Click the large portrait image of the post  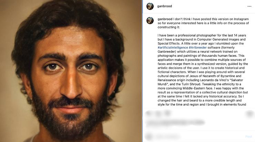click(x=71, y=71)
